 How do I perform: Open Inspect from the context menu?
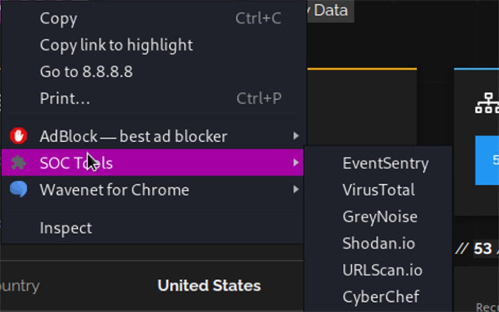click(x=66, y=227)
